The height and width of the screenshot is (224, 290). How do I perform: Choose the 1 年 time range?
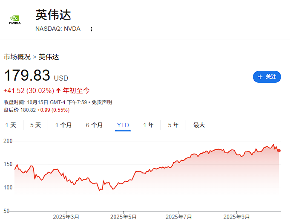(x=148, y=125)
